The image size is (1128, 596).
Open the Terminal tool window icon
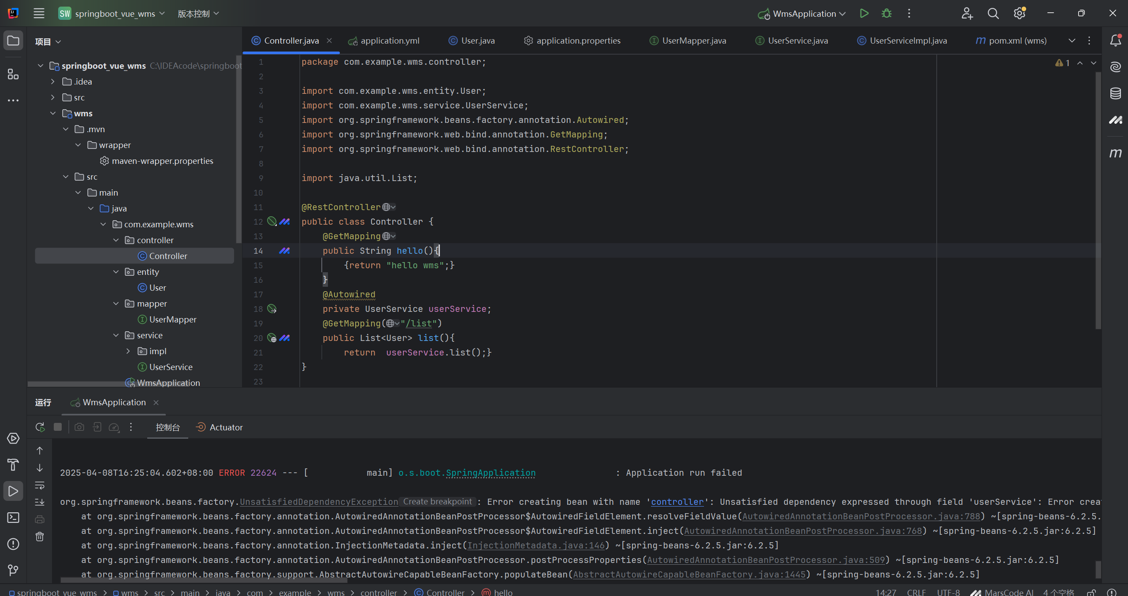click(13, 518)
